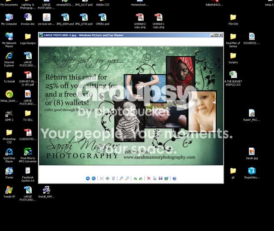Select the Untitled-1 copy.png desktop file

click(x=158, y=21)
